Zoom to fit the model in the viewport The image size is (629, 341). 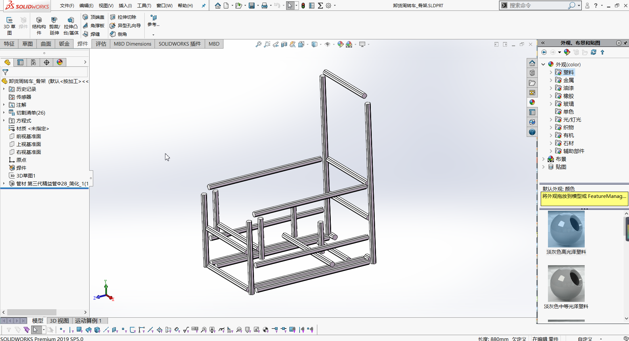259,44
